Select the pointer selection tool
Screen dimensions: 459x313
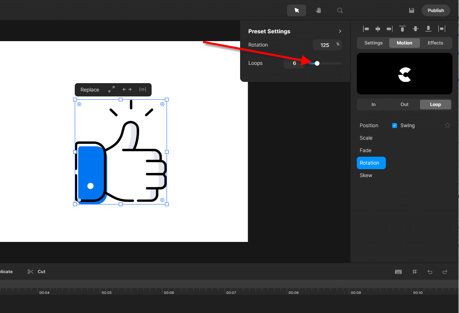pos(297,10)
